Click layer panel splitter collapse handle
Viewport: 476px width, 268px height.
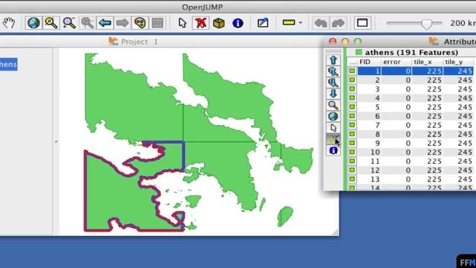coord(56,141)
